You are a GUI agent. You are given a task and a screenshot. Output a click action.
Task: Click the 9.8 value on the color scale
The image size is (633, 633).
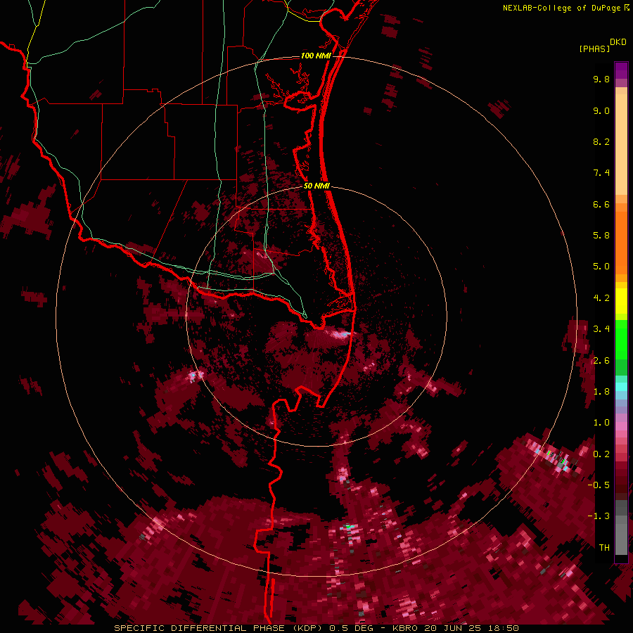tap(601, 79)
